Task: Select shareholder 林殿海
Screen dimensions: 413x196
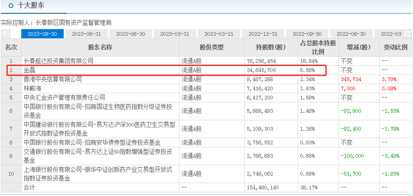Action: (32, 89)
